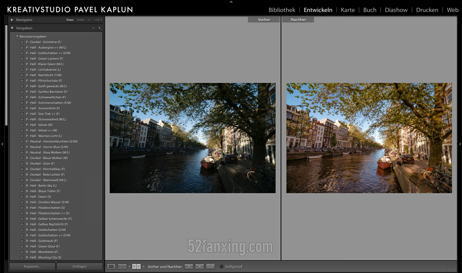Switch to the Karte module

click(348, 10)
